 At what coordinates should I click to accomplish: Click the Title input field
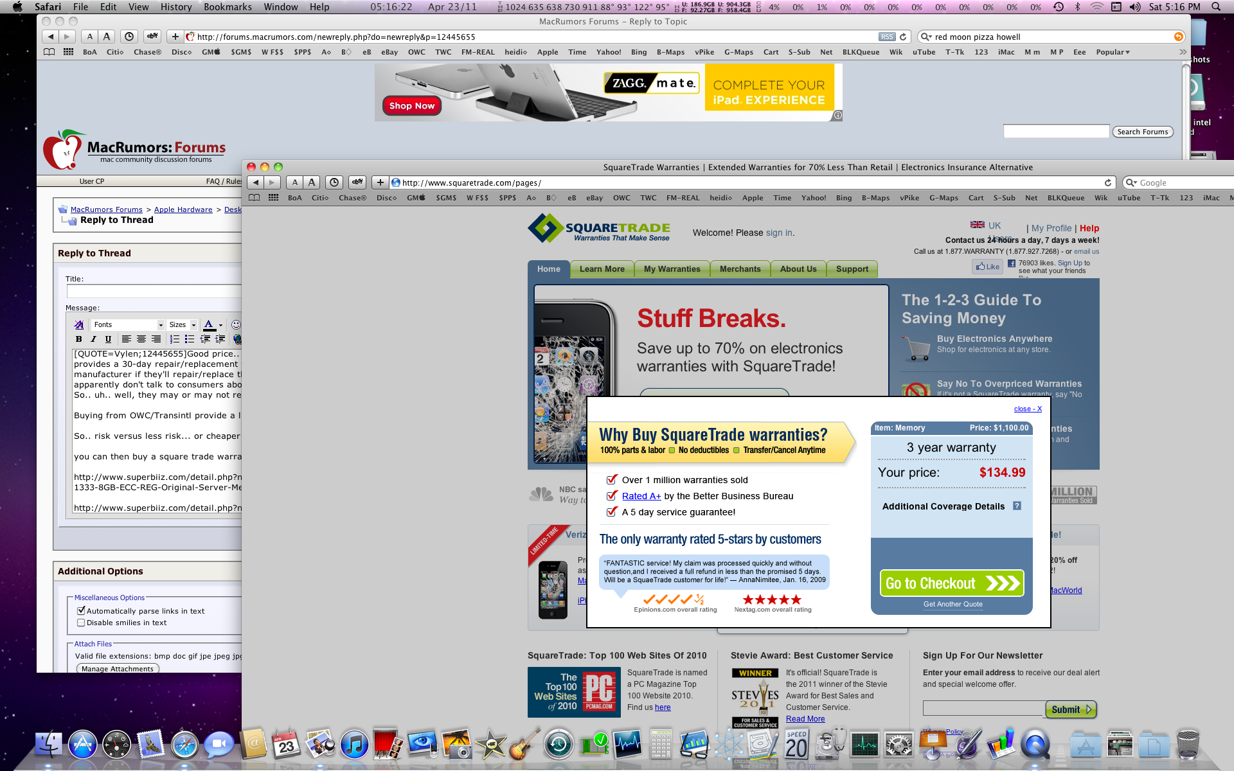coord(154,291)
